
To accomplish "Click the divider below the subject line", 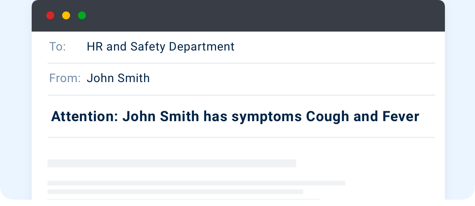I will (x=241, y=137).
